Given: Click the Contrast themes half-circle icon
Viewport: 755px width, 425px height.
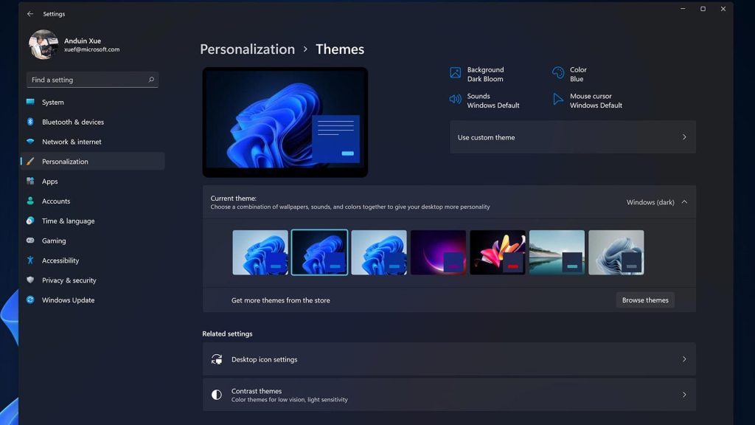Looking at the screenshot, I should point(217,395).
